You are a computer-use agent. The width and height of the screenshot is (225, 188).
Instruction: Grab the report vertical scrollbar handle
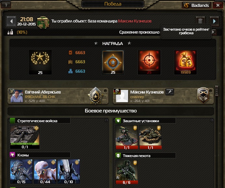tap(217, 91)
